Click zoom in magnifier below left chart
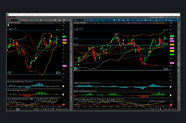The height and width of the screenshot is (123, 186). [x=48, y=109]
